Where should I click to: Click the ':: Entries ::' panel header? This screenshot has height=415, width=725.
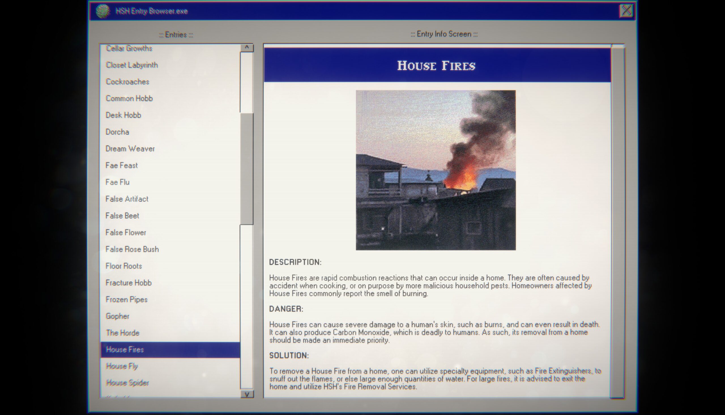pos(176,33)
